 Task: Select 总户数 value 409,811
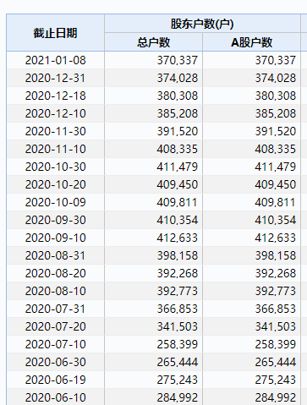(178, 202)
